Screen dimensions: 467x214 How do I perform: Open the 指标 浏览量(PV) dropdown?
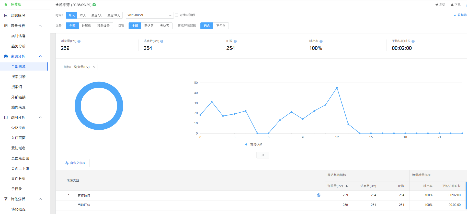point(79,67)
